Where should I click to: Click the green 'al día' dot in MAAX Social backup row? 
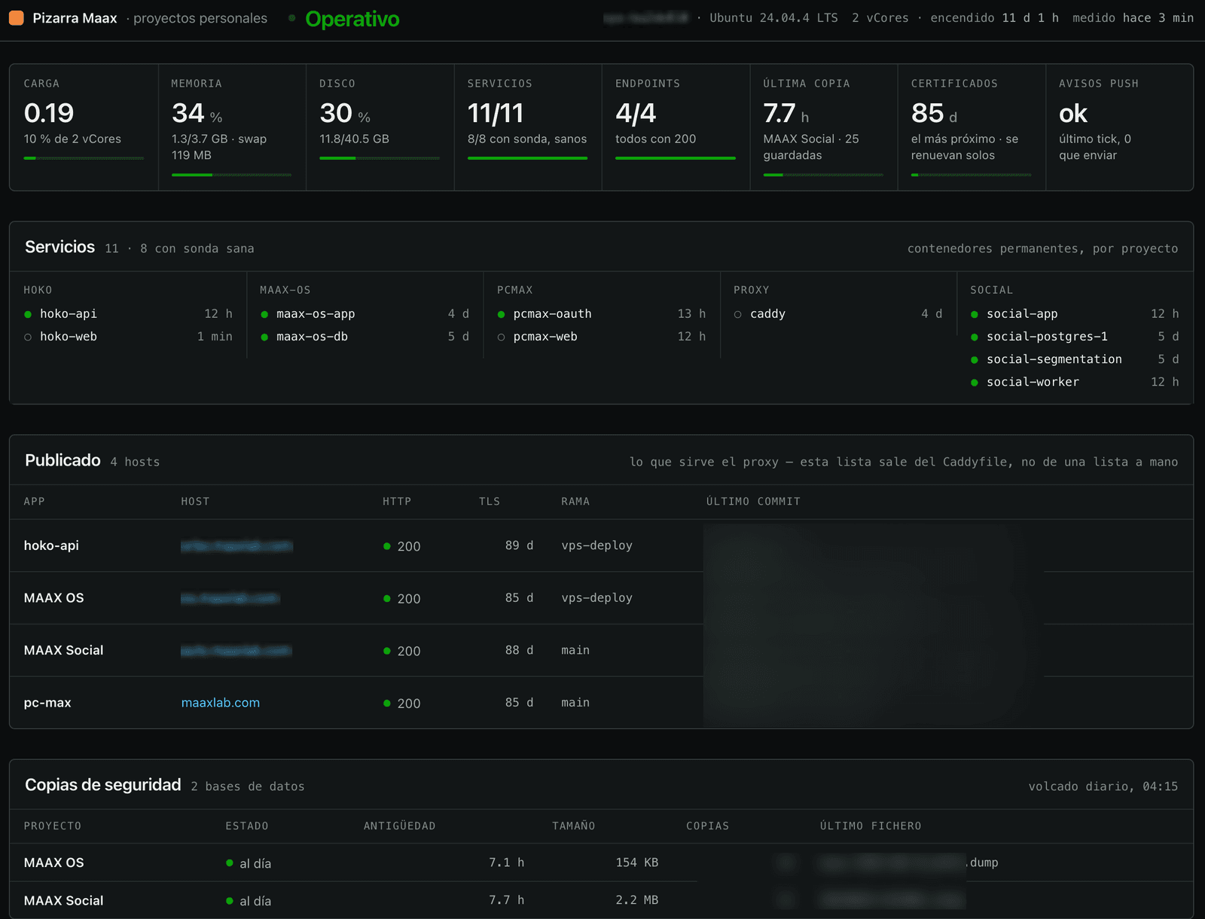(230, 901)
